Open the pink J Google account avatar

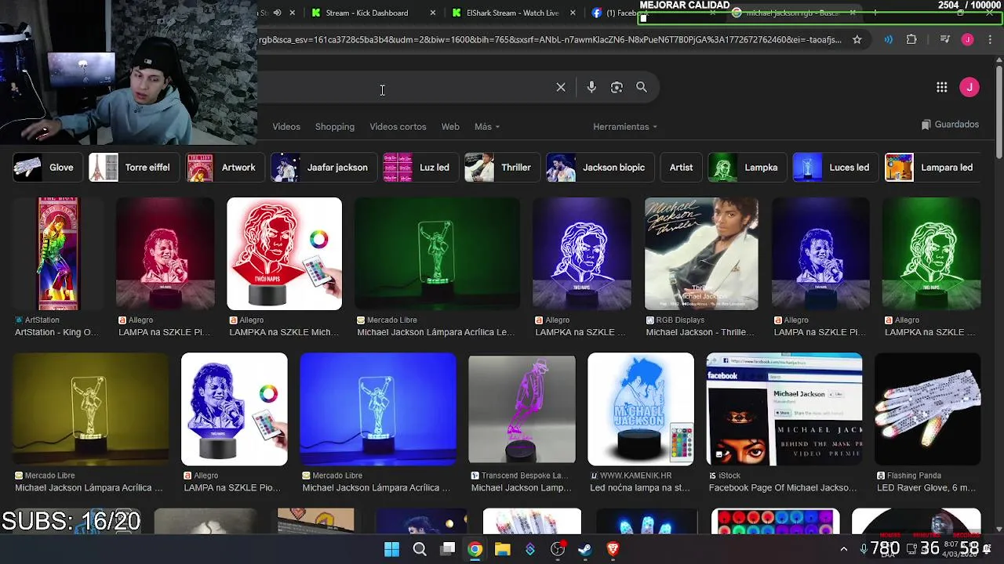coord(969,88)
